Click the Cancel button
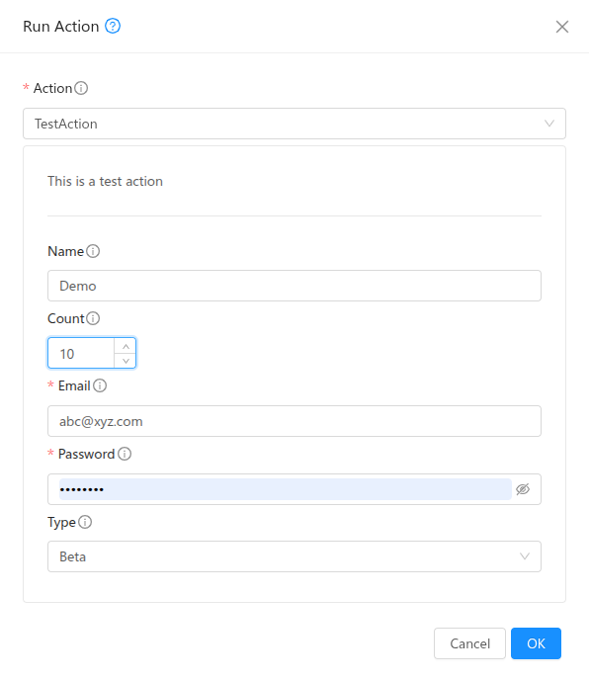This screenshot has height=681, width=589. tap(469, 643)
